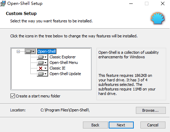Select Open-Shell Update in the feature tree

pos(65,74)
